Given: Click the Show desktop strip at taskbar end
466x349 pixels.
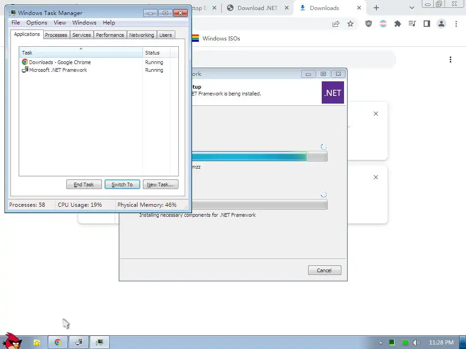Looking at the screenshot, I should pos(463,343).
